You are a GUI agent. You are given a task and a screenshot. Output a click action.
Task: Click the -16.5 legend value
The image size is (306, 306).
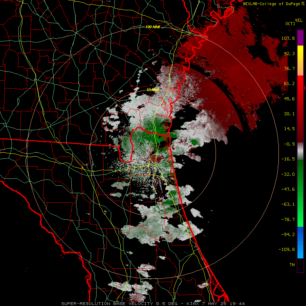[x=288, y=159]
